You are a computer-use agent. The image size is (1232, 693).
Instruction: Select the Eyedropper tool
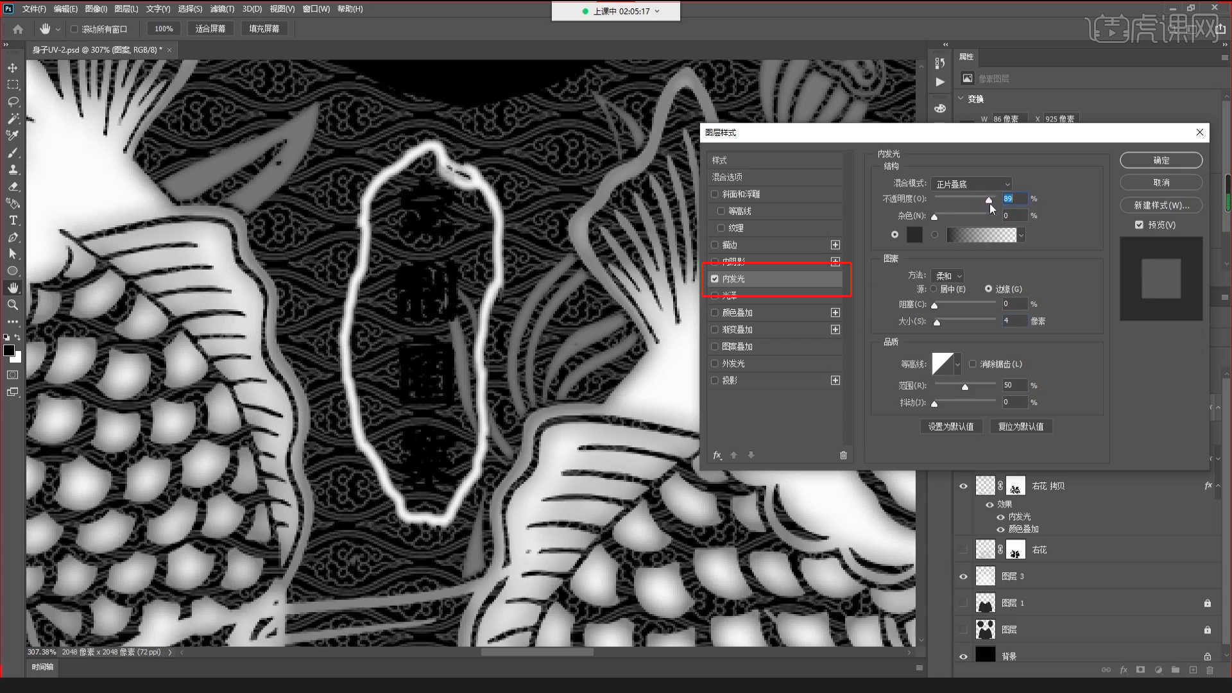(13, 135)
